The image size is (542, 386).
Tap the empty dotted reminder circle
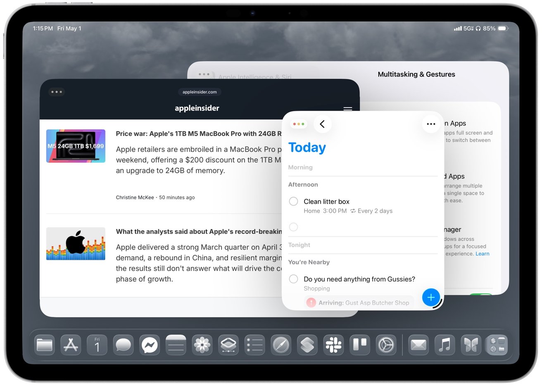[x=293, y=227]
